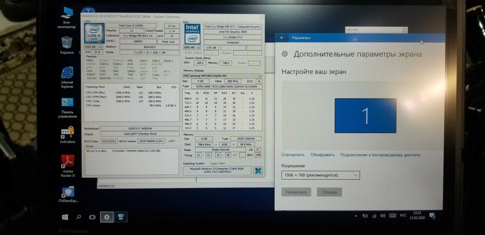The height and width of the screenshot is (235, 485).
Task: Open taskbar search magnifier
Action: 79,217
